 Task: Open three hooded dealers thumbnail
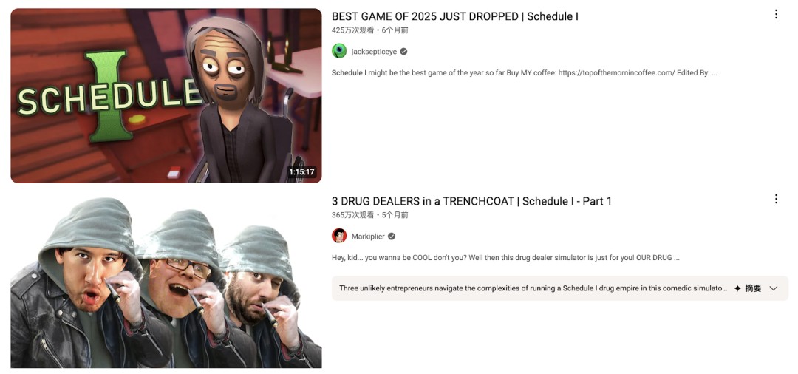166,281
